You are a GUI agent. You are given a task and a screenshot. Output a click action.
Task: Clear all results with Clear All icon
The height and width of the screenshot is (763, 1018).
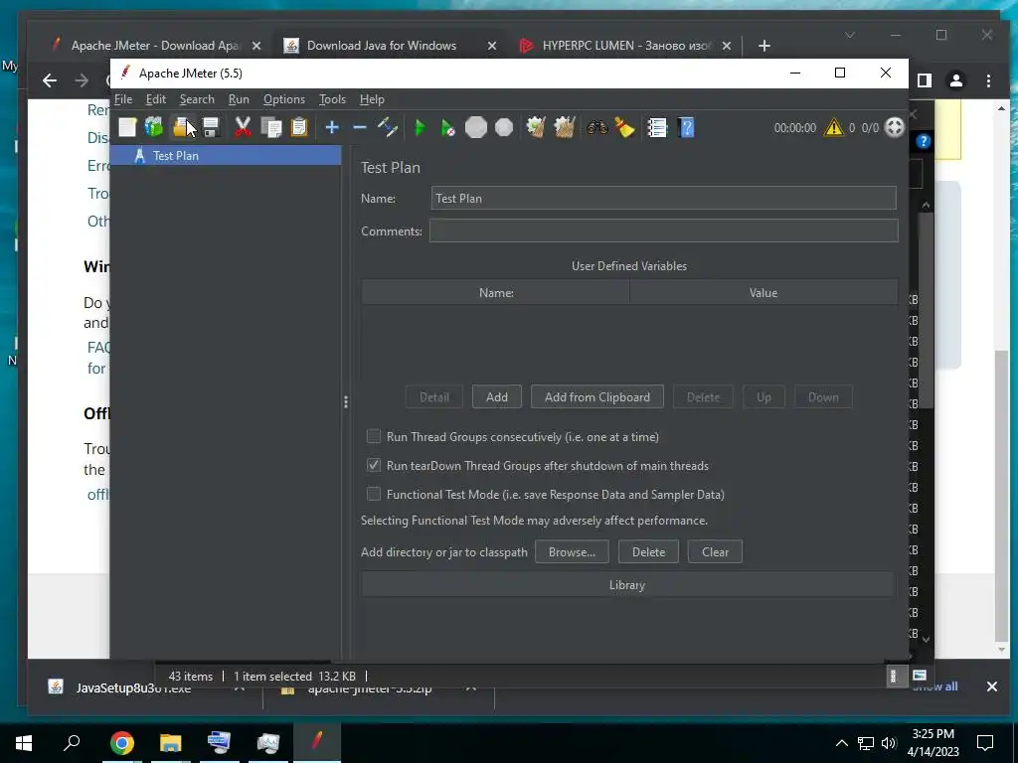pos(565,127)
